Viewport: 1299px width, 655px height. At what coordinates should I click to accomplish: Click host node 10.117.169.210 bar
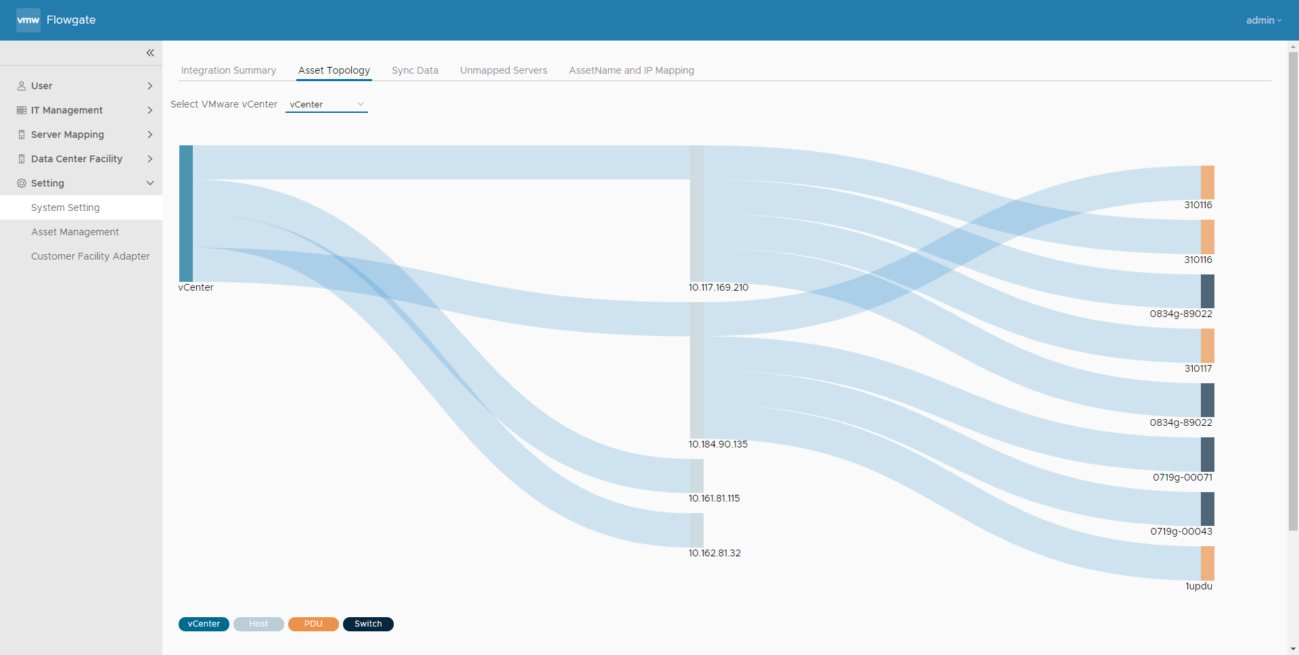point(697,214)
